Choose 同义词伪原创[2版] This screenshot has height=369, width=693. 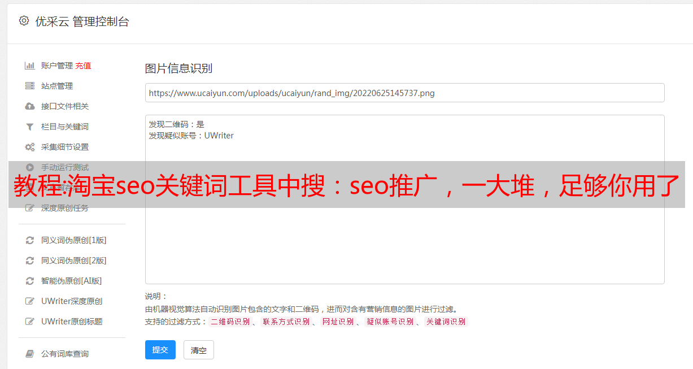click(x=74, y=261)
